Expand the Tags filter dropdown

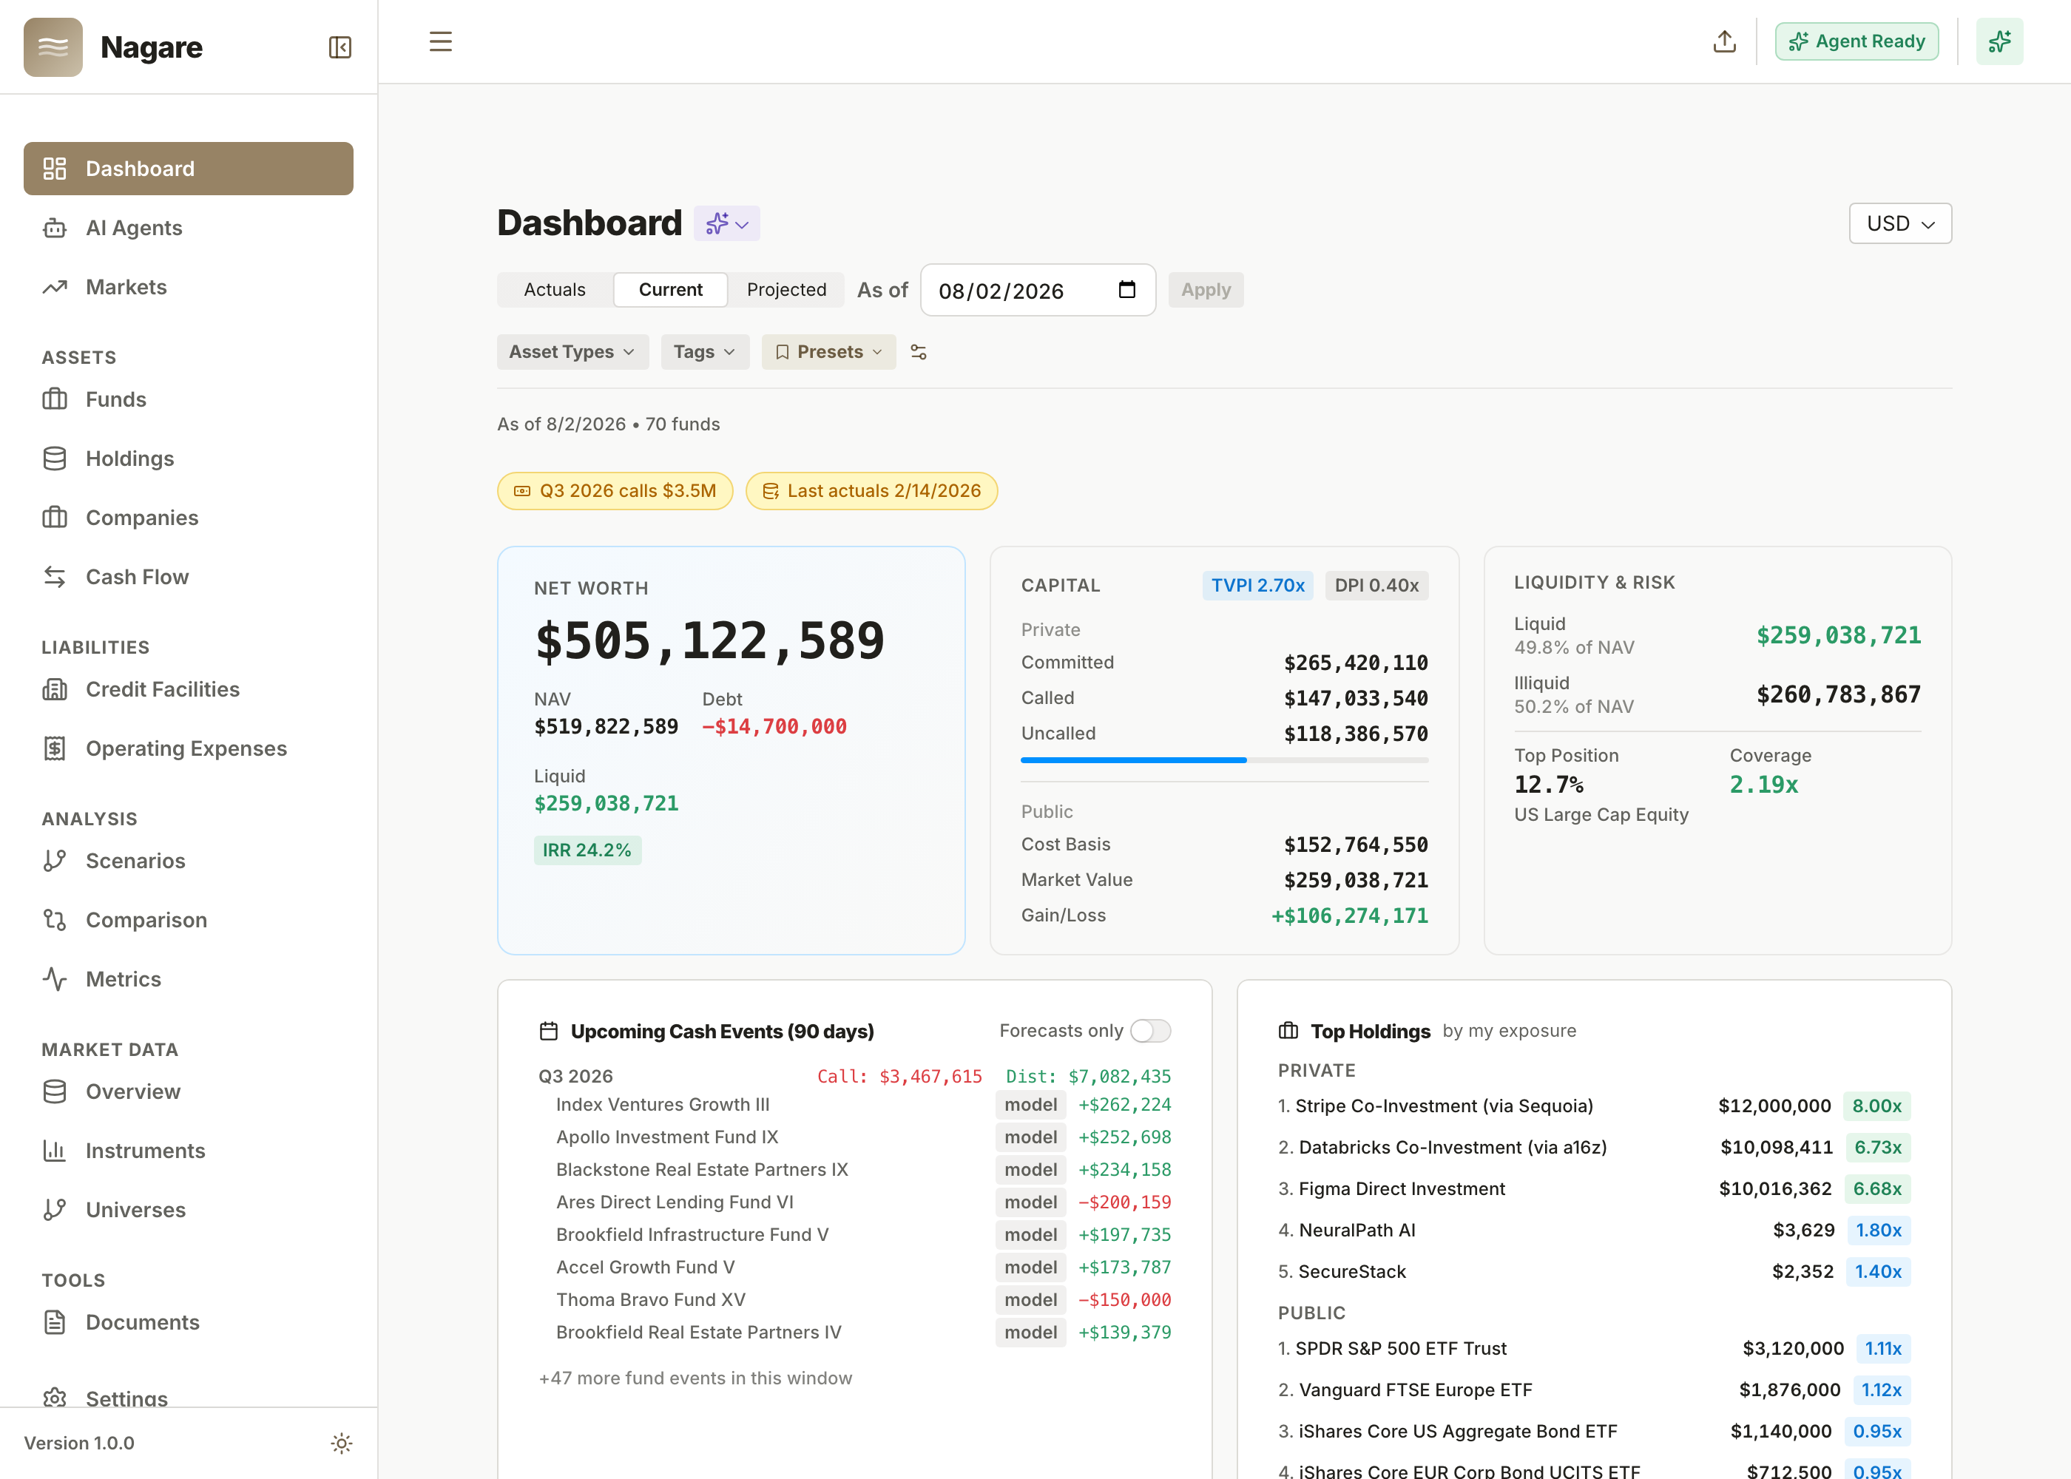pyautogui.click(x=705, y=351)
